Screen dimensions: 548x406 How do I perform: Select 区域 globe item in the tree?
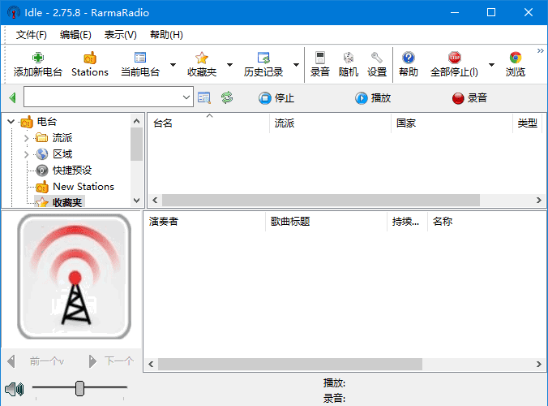click(62, 154)
